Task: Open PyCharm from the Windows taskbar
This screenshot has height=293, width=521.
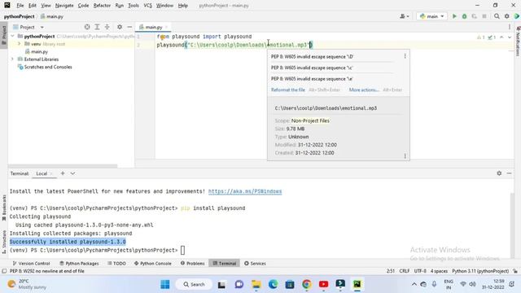Action: (x=357, y=284)
